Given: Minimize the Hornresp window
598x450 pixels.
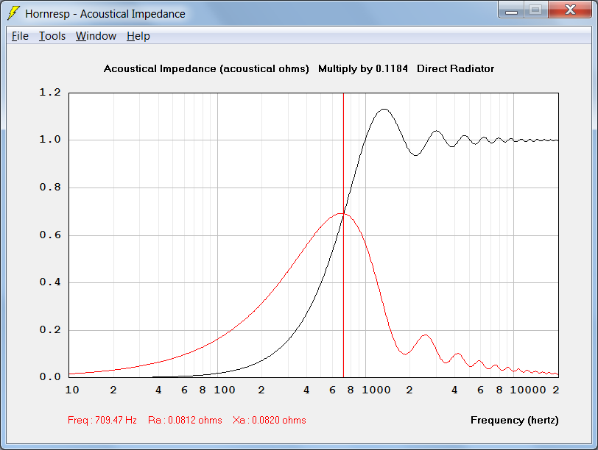Looking at the screenshot, I should point(511,10).
